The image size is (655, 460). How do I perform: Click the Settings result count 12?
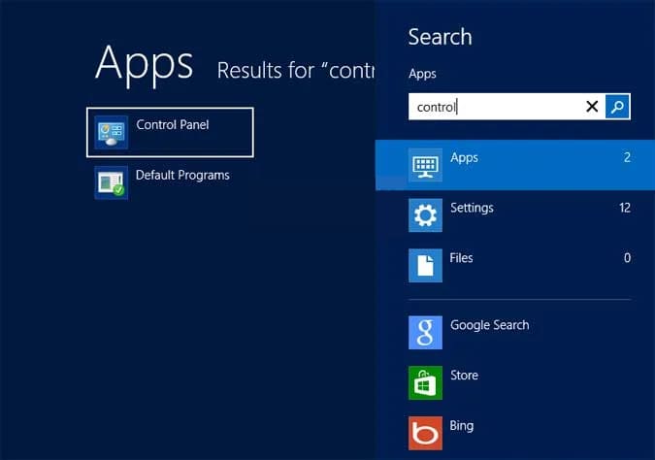(x=624, y=208)
